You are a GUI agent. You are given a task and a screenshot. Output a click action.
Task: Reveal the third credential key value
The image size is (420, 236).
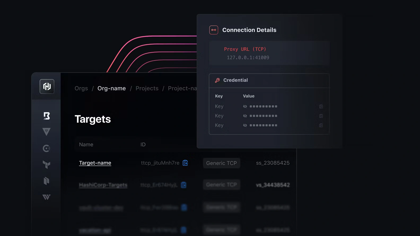tap(245, 125)
